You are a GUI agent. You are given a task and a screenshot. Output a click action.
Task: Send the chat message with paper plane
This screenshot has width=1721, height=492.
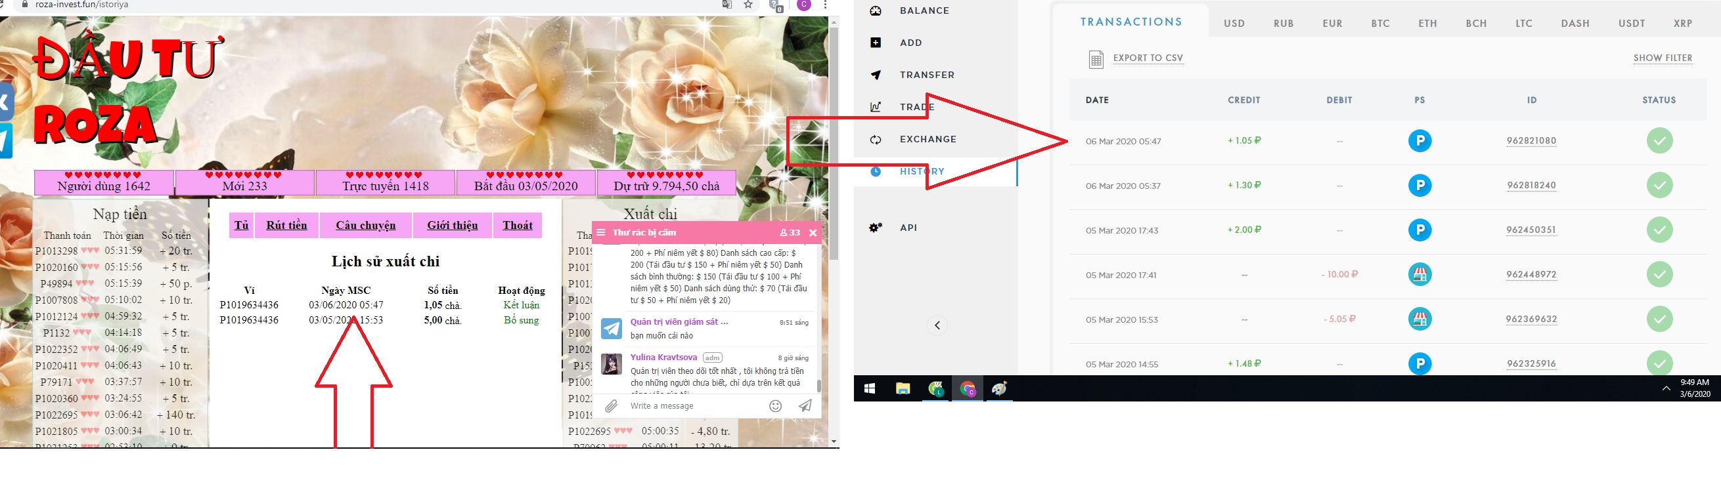(x=805, y=406)
